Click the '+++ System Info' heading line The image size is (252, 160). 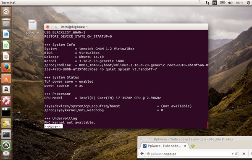60,45
